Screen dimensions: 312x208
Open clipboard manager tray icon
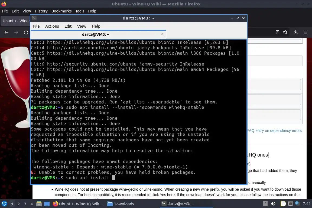tap(283, 204)
